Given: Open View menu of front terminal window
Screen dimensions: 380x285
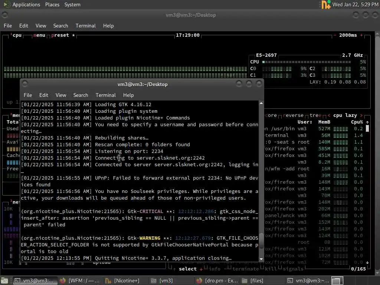Looking at the screenshot, I should pyautogui.click(x=61, y=95).
